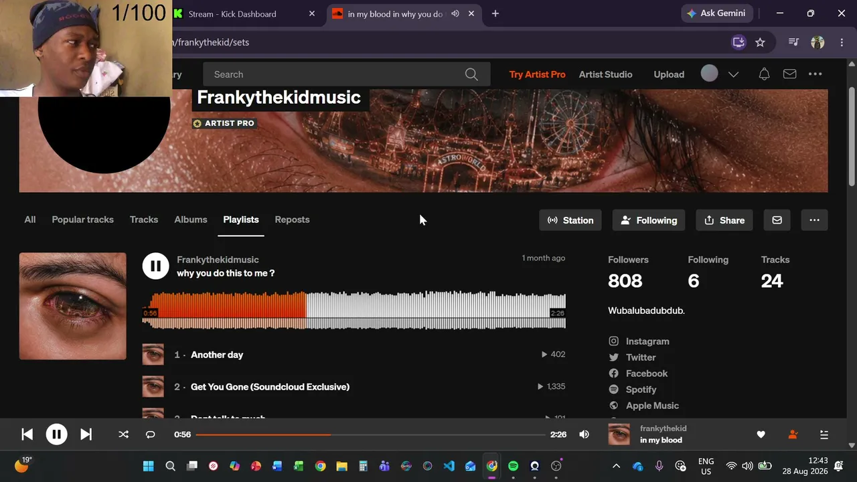Switch to the Tracks tab
Image resolution: width=857 pixels, height=482 pixels.
144,220
